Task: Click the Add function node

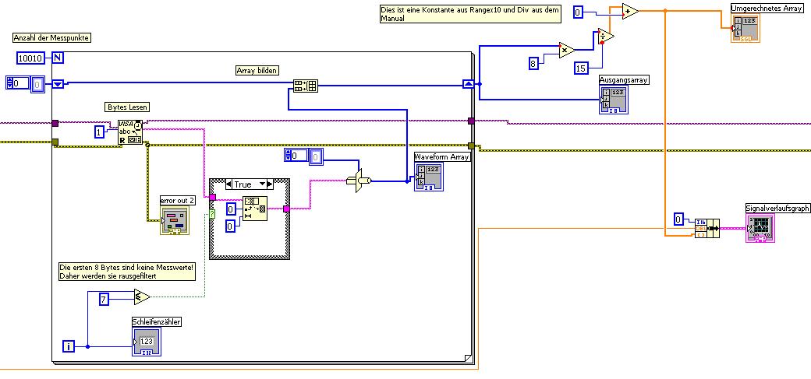Action: pos(631,11)
